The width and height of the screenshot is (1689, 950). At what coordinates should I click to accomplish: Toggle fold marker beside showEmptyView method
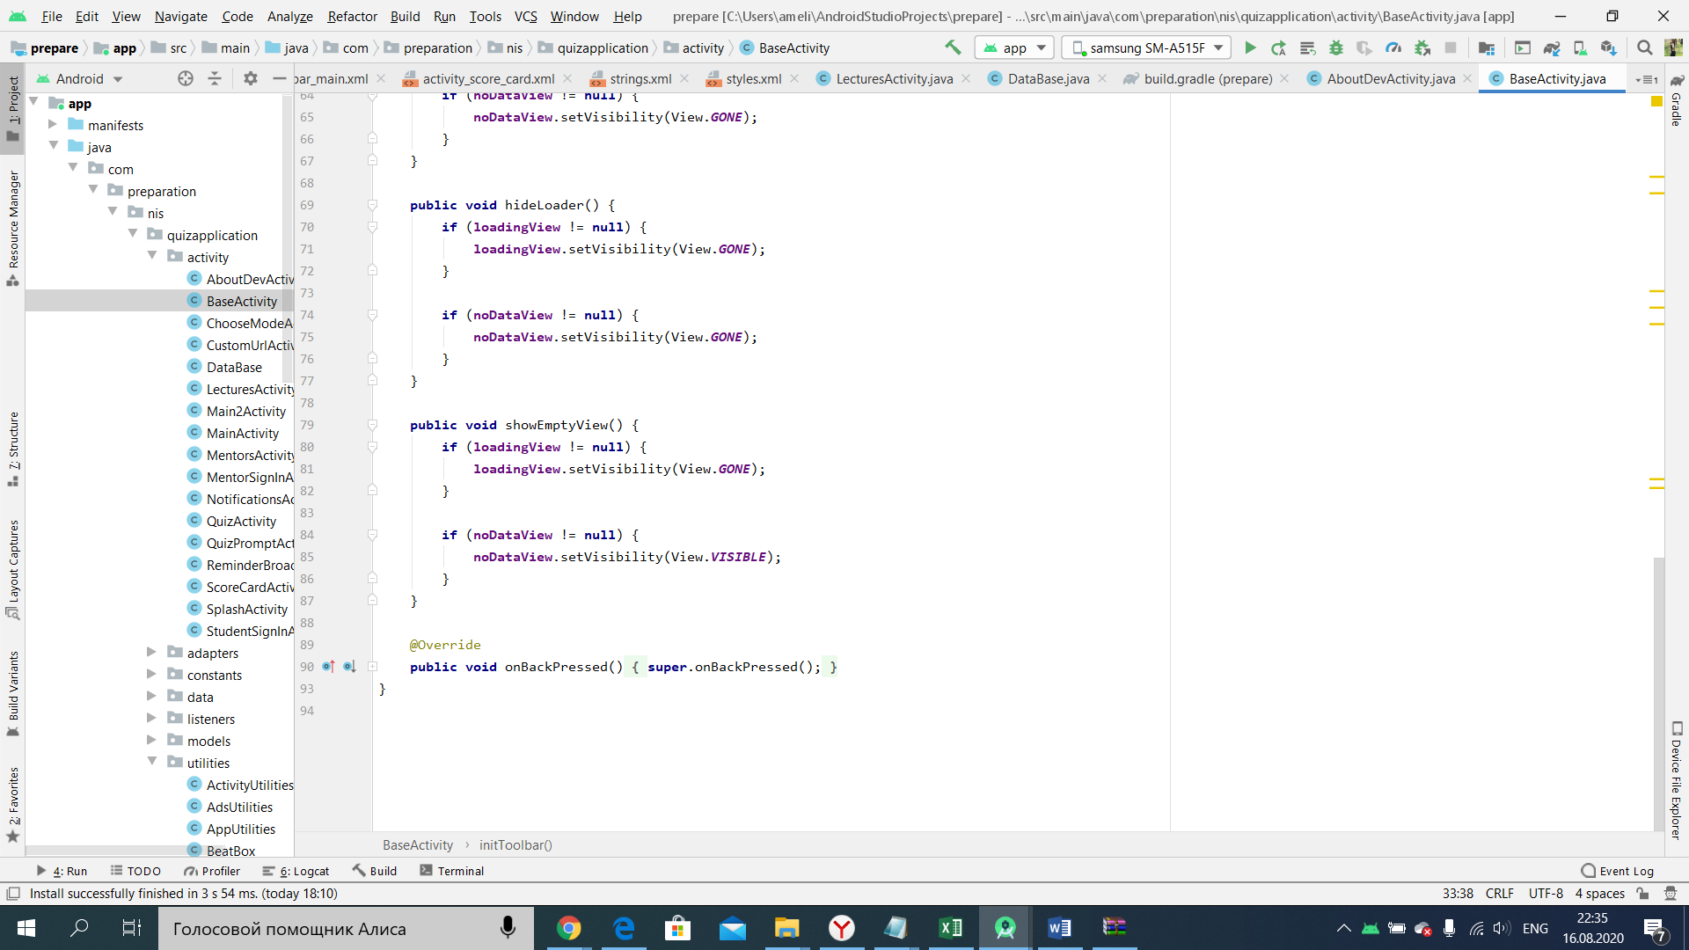(x=372, y=425)
